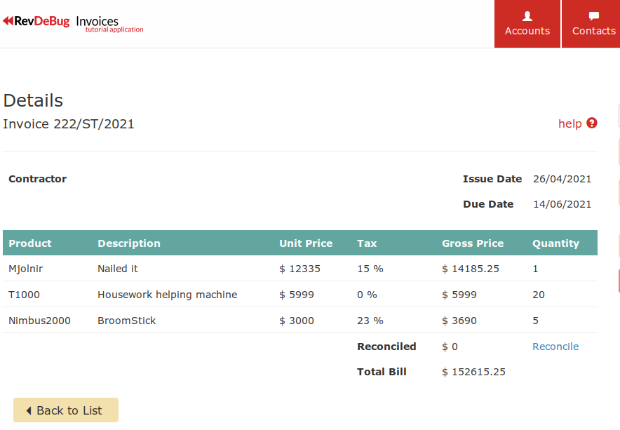Click the 23 % tax value
620x430 pixels.
370,321
